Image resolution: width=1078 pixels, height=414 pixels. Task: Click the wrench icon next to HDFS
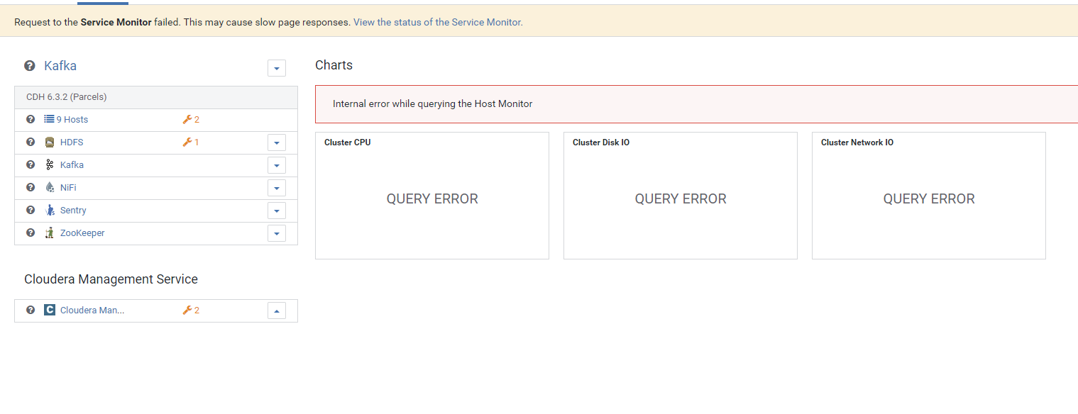[187, 142]
